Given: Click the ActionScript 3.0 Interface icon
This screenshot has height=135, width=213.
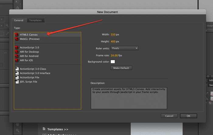Looking at the screenshot, I should point(17,73).
